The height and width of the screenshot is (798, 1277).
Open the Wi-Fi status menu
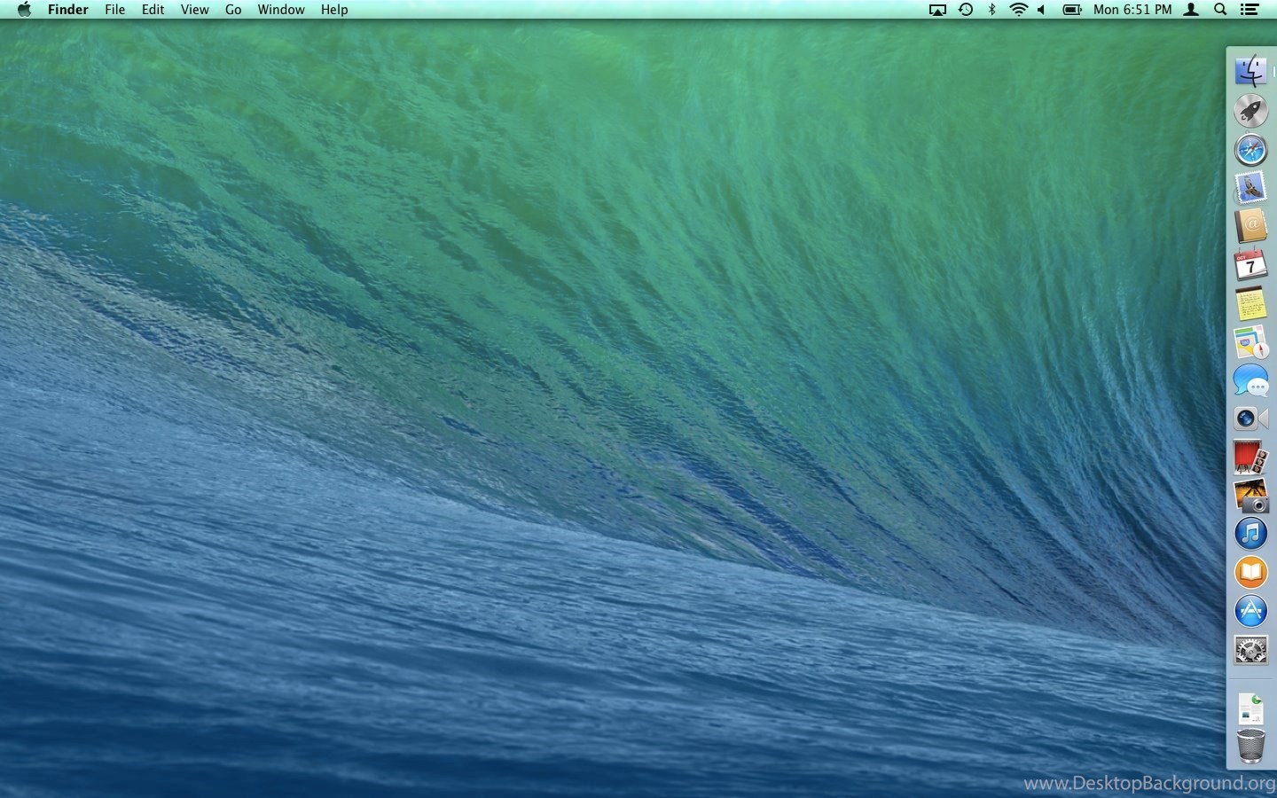point(1019,10)
